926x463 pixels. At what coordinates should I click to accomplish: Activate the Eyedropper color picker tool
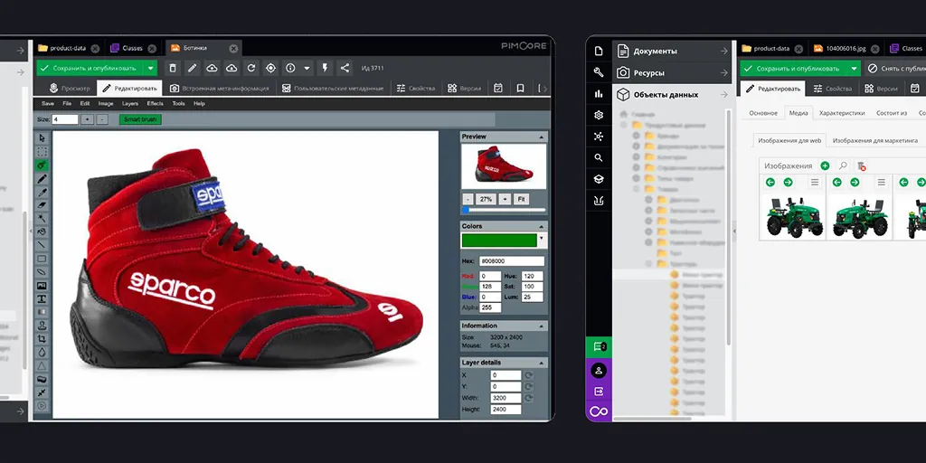point(42,192)
